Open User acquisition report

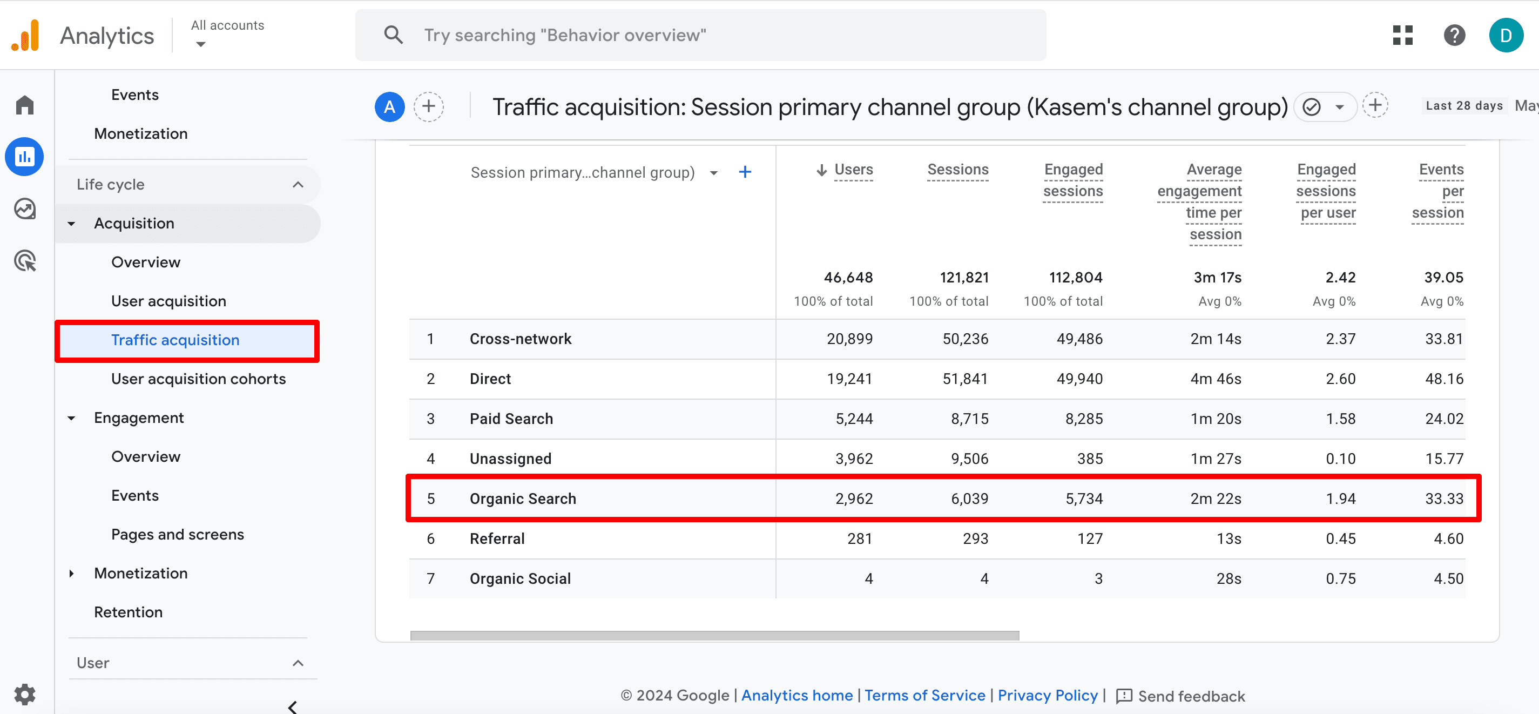[168, 301]
